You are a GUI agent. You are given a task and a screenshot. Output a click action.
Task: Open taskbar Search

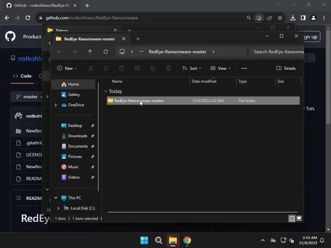coord(158,240)
